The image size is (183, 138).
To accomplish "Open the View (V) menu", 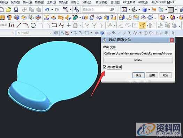I will point(15,2).
